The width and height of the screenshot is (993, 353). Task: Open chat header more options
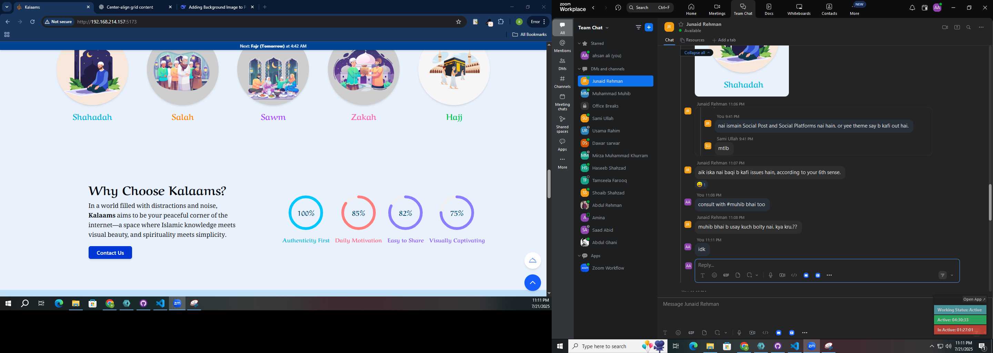tap(981, 27)
